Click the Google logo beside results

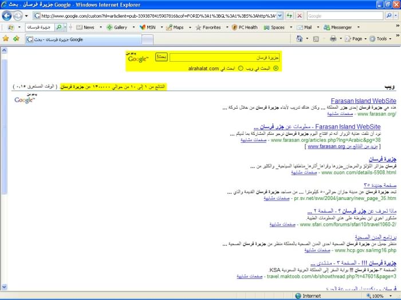click(x=25, y=99)
